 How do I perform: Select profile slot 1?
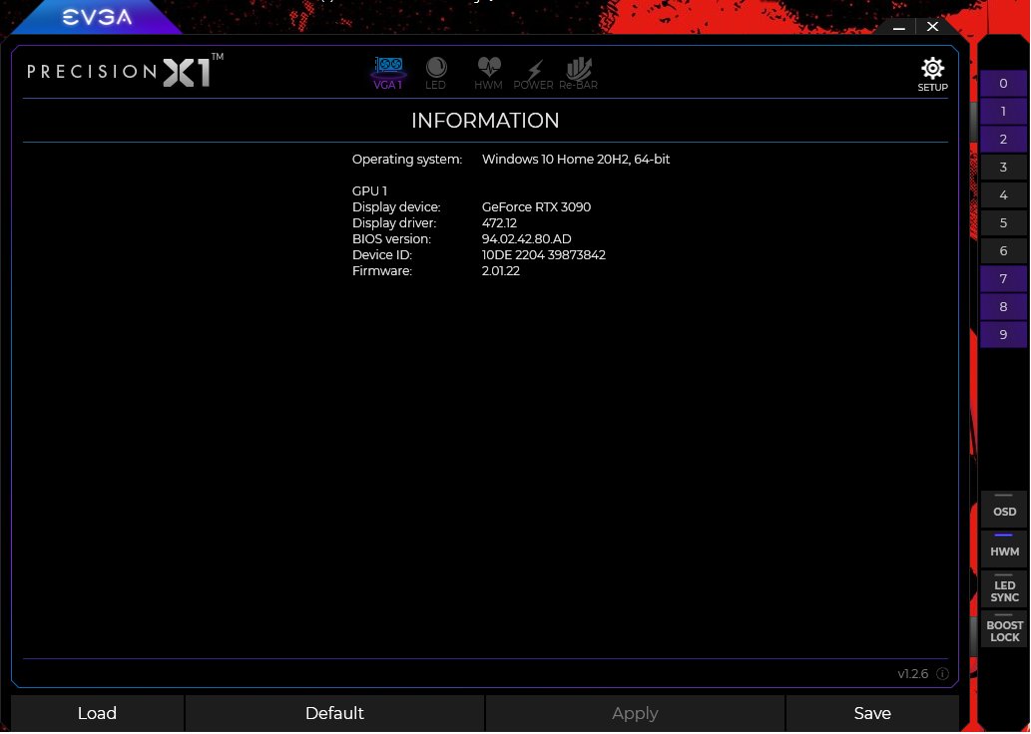click(x=1003, y=111)
